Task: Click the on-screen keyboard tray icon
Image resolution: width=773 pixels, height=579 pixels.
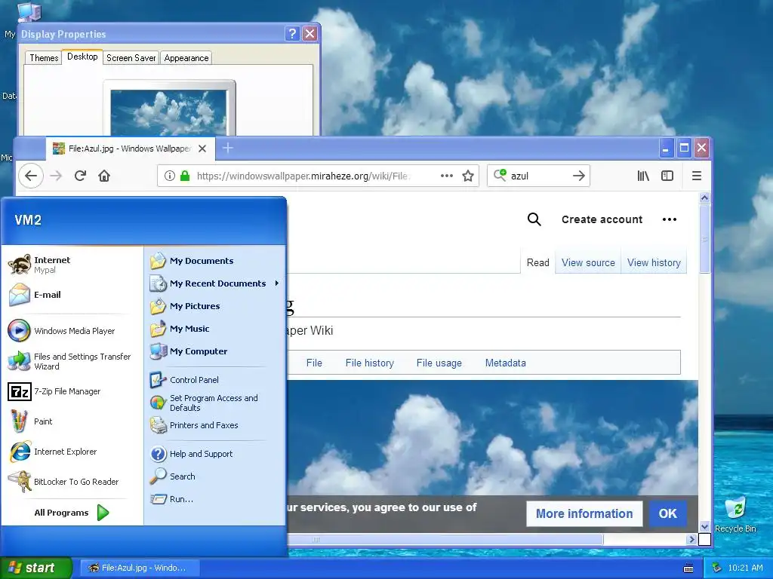Action: point(688,568)
